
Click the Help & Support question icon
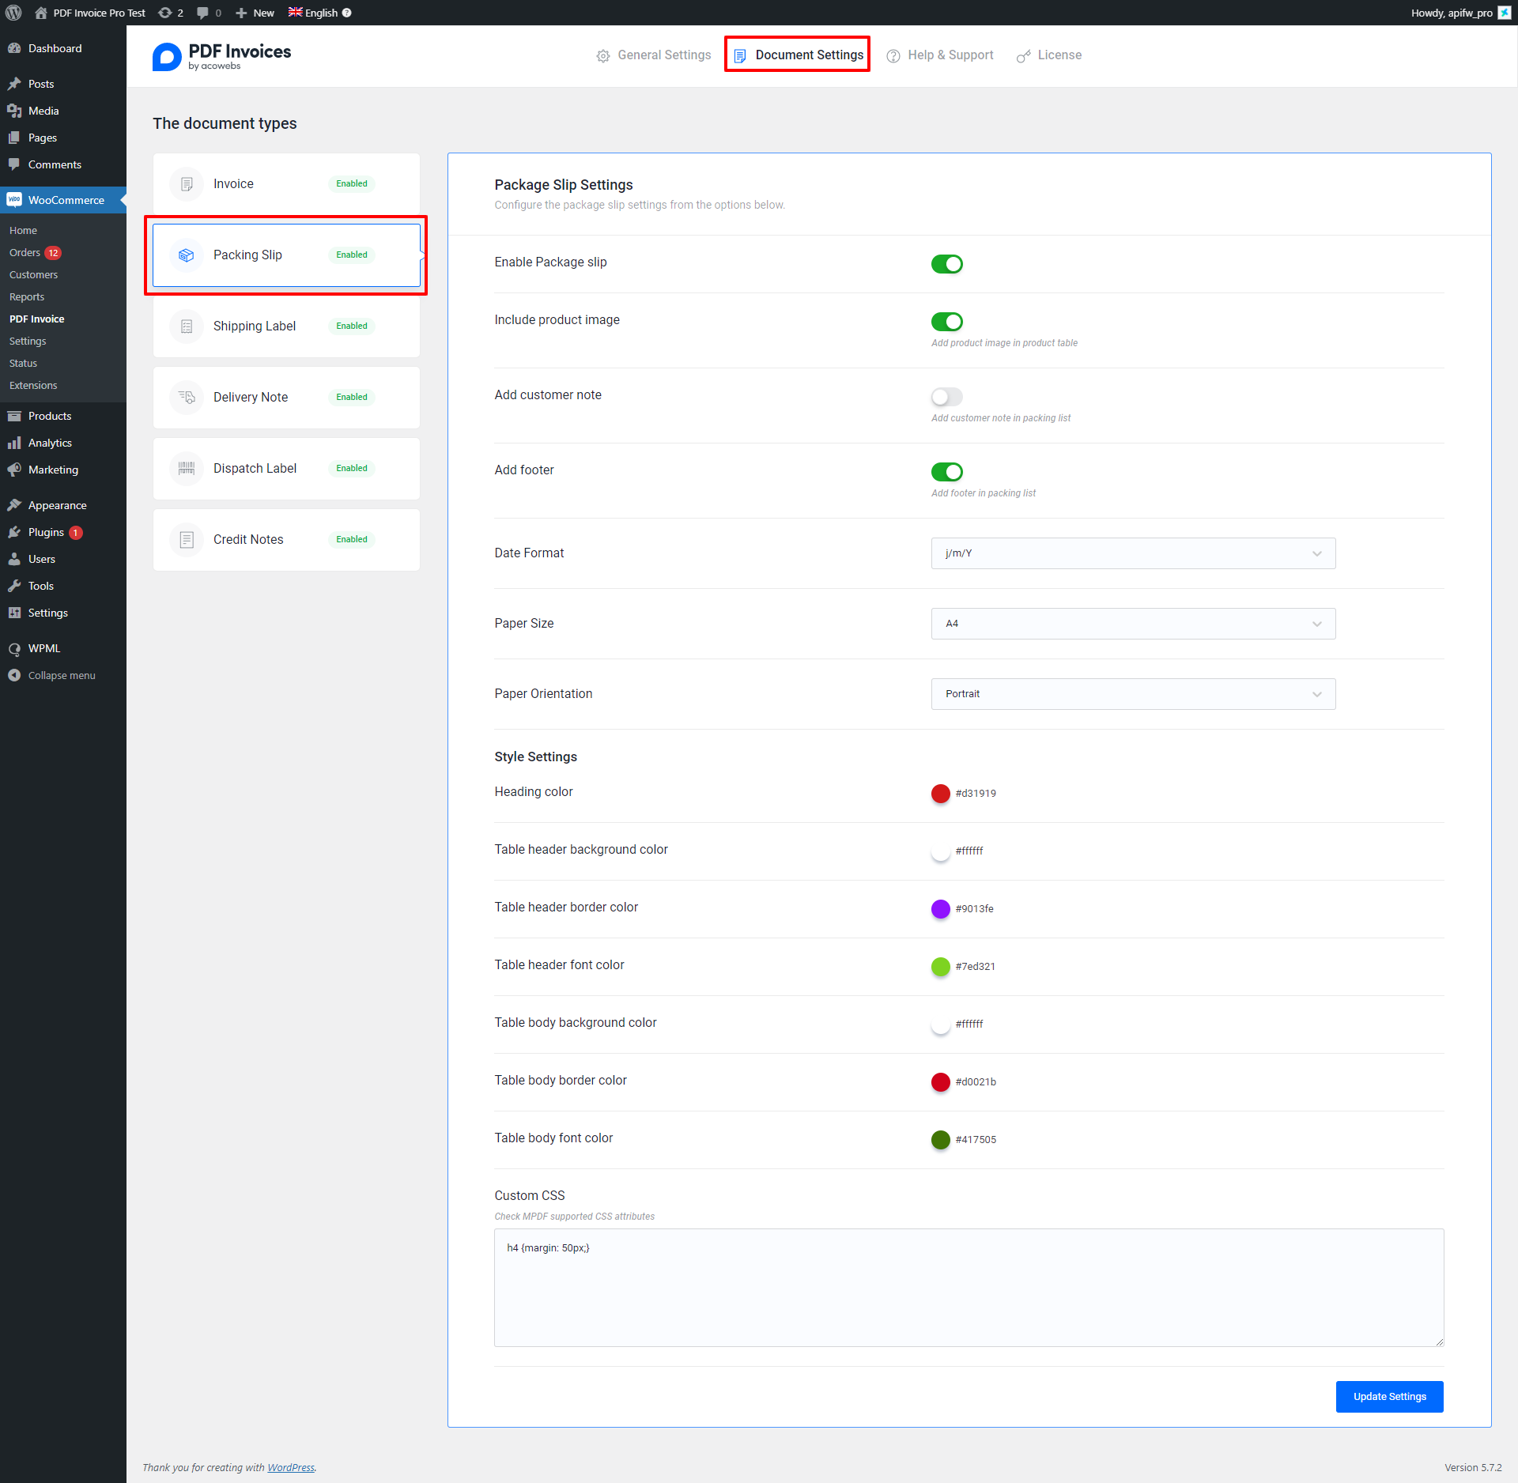pos(893,55)
